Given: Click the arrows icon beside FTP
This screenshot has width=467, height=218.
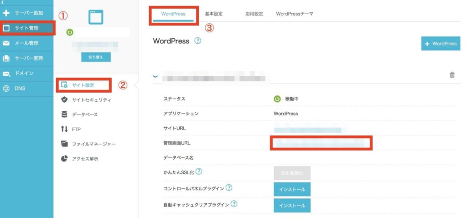Looking at the screenshot, I should point(64,129).
